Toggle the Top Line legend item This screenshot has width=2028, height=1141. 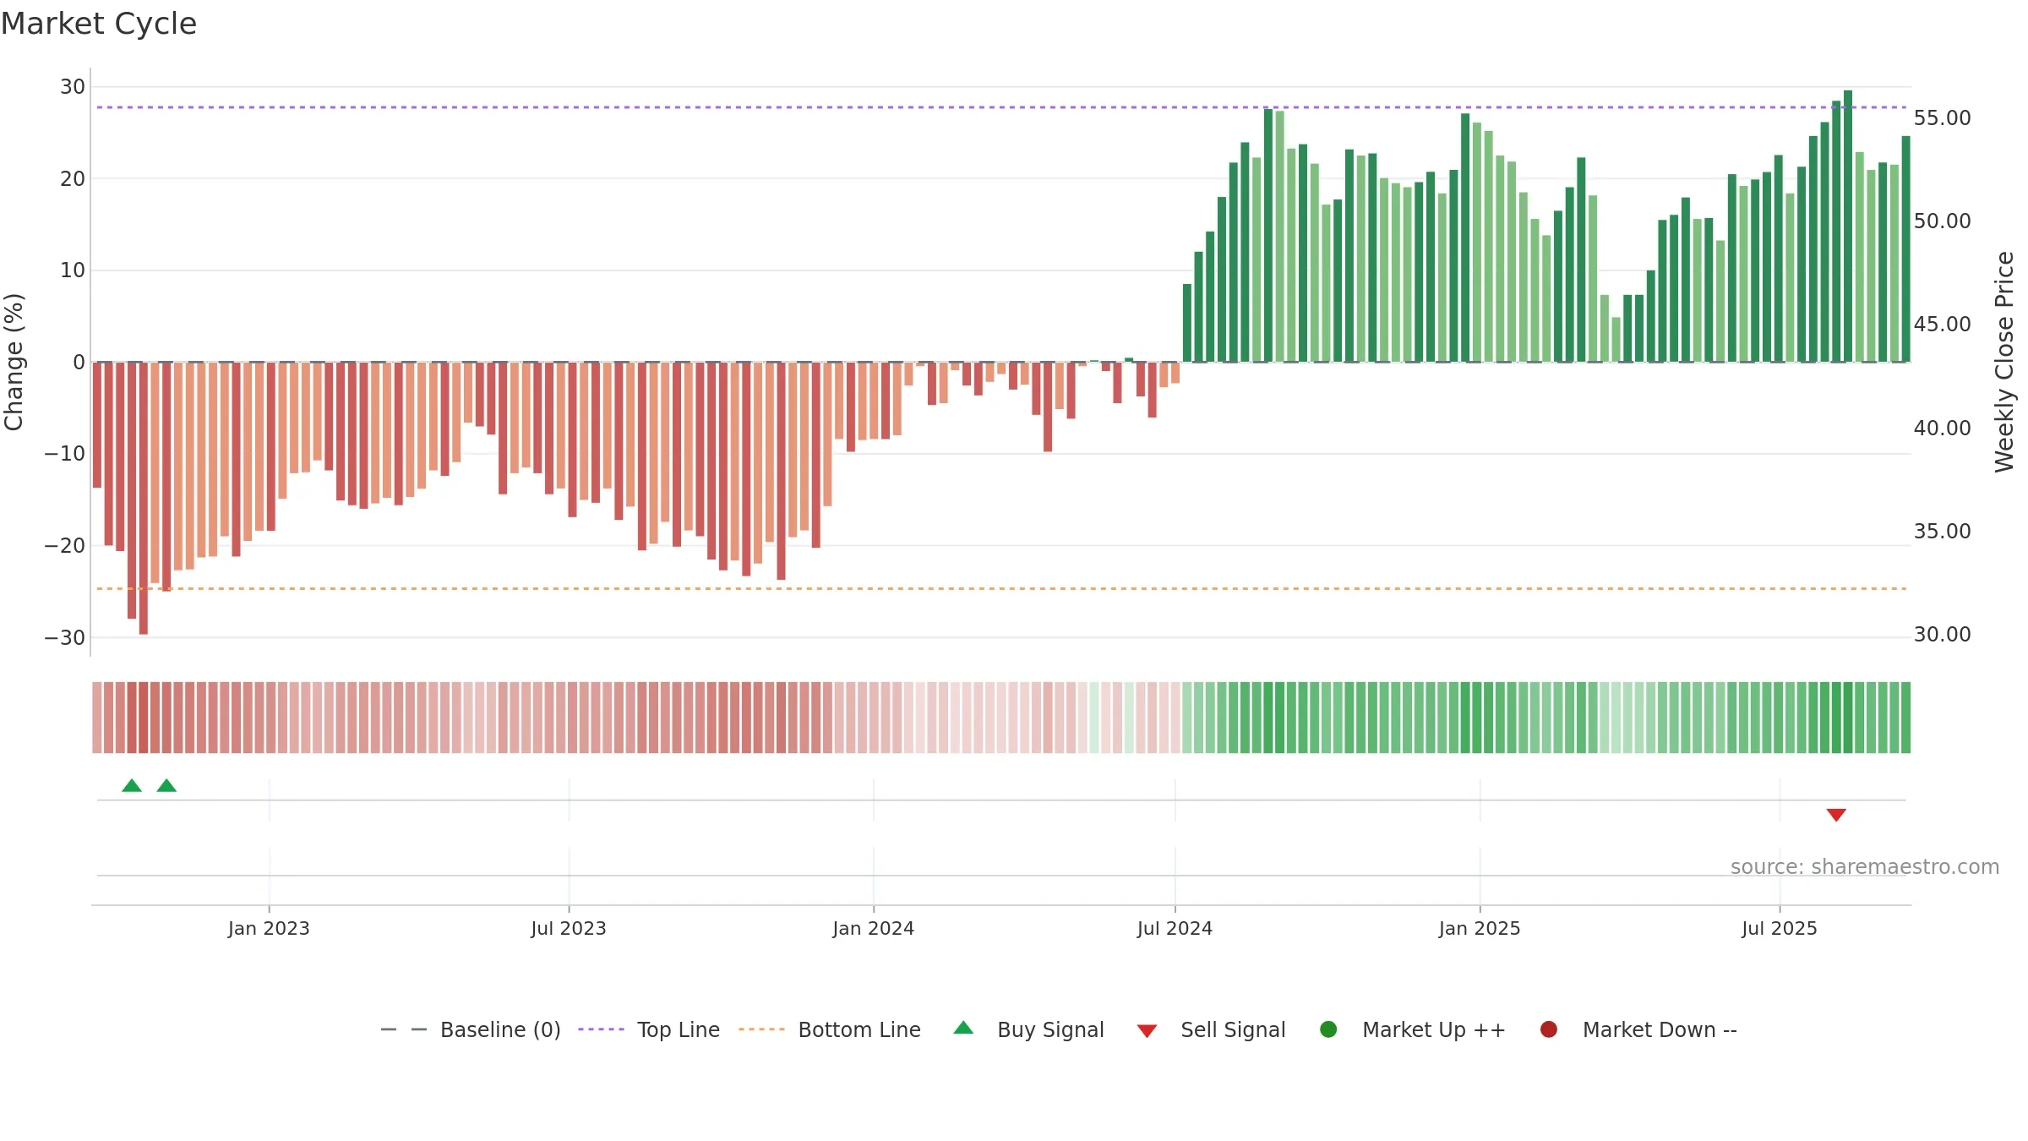point(649,1029)
